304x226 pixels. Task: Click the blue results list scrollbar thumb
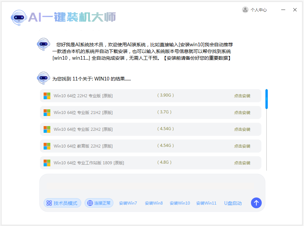point(266,99)
